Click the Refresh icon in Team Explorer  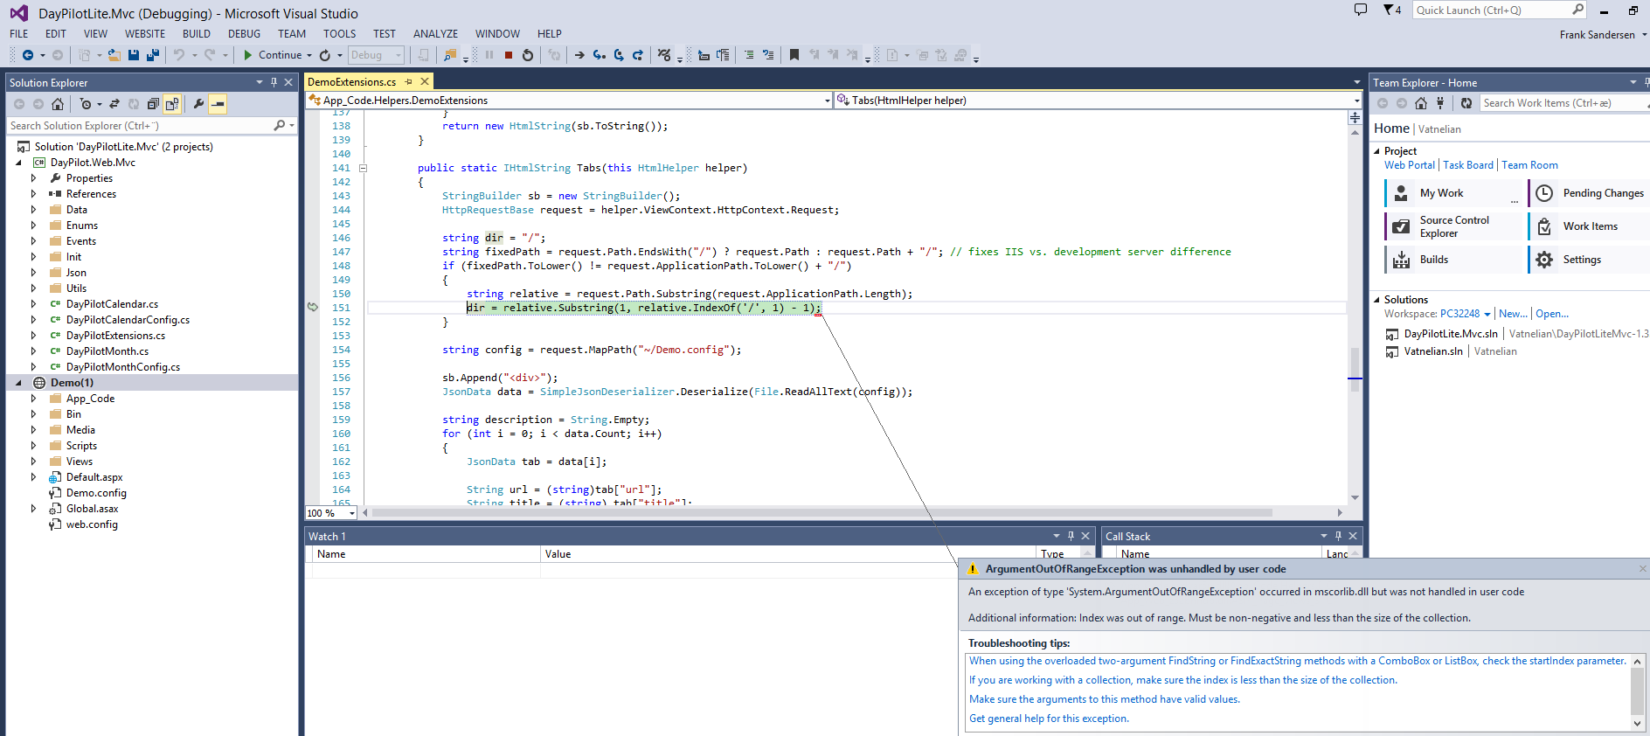tap(1466, 103)
